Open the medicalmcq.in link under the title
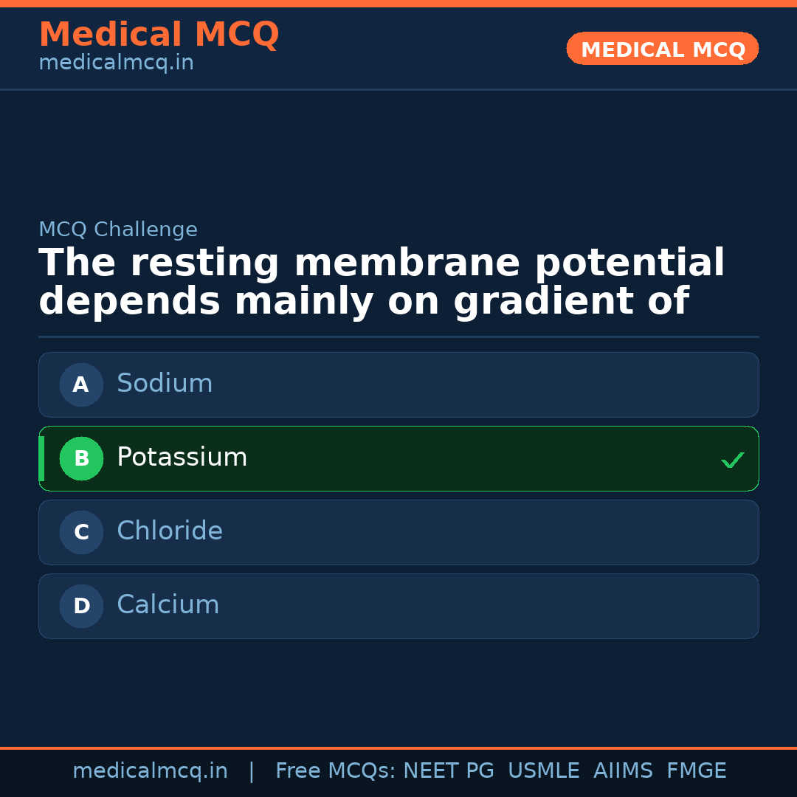The width and height of the screenshot is (797, 797). 116,63
